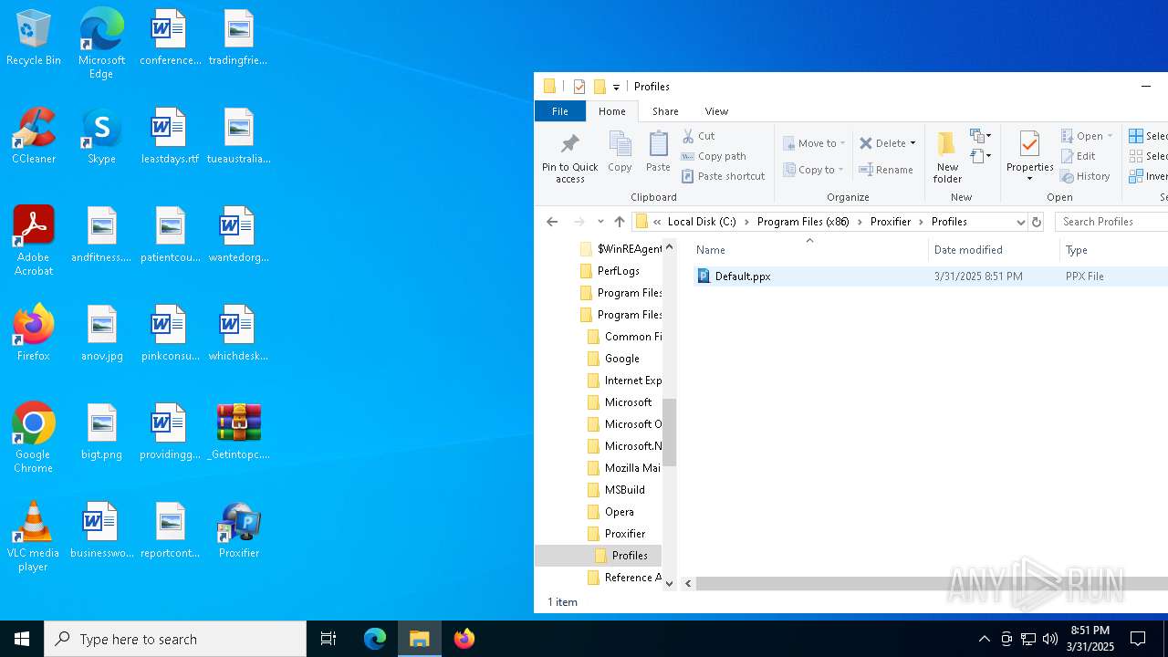Launch the CCleaner desktop shortcut
Viewport: 1168px width, 657px height.
coord(34,136)
